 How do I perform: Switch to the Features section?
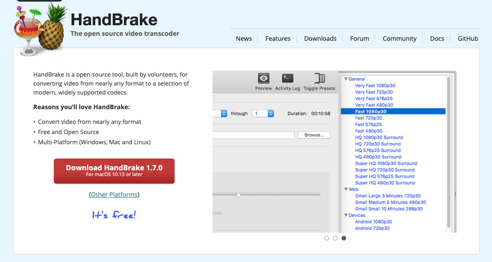278,38
